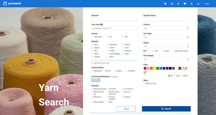Open notifications via the bell icon
The image size is (216, 115).
tap(191, 4)
